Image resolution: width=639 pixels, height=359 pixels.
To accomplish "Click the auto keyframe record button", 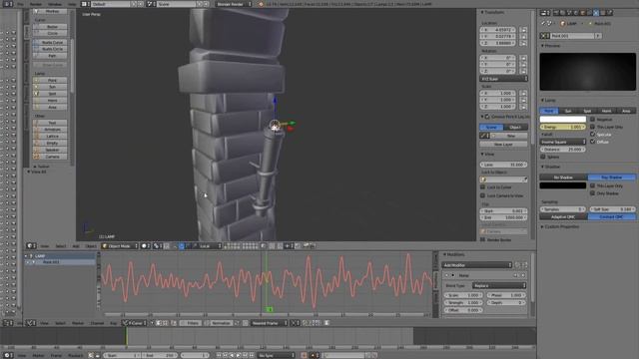I will 304,355.
